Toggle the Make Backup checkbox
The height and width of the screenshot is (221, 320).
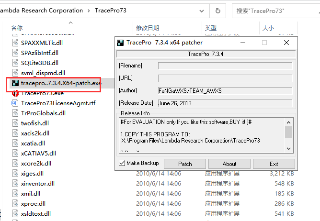(122, 163)
